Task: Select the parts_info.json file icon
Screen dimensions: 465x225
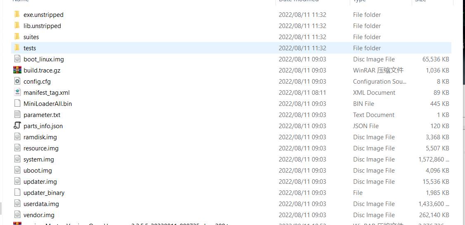Action: (x=17, y=126)
